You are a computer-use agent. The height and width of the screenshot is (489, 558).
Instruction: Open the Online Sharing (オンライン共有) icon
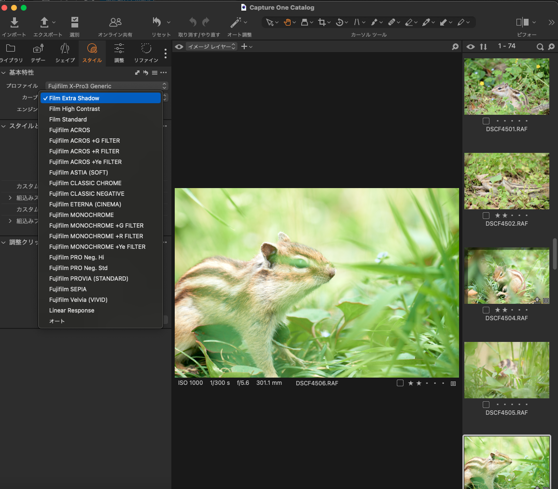tap(115, 23)
